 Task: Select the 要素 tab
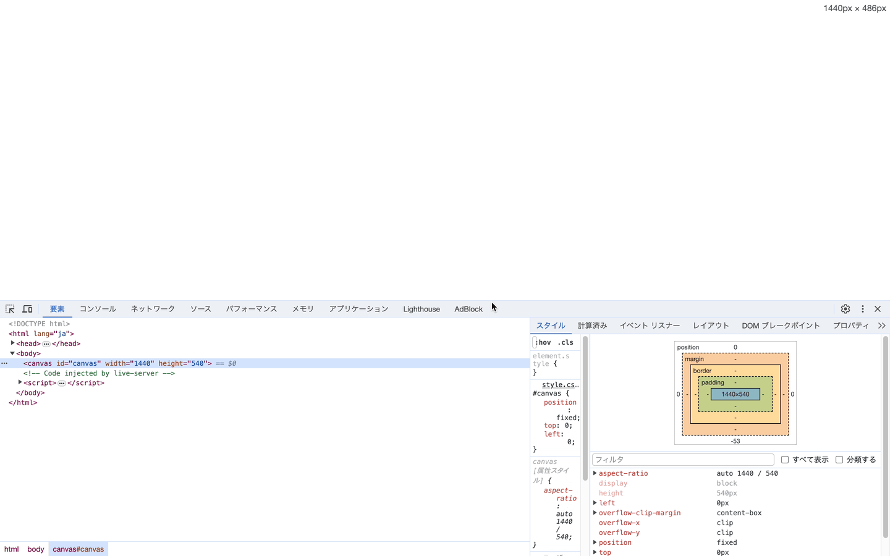(x=57, y=309)
